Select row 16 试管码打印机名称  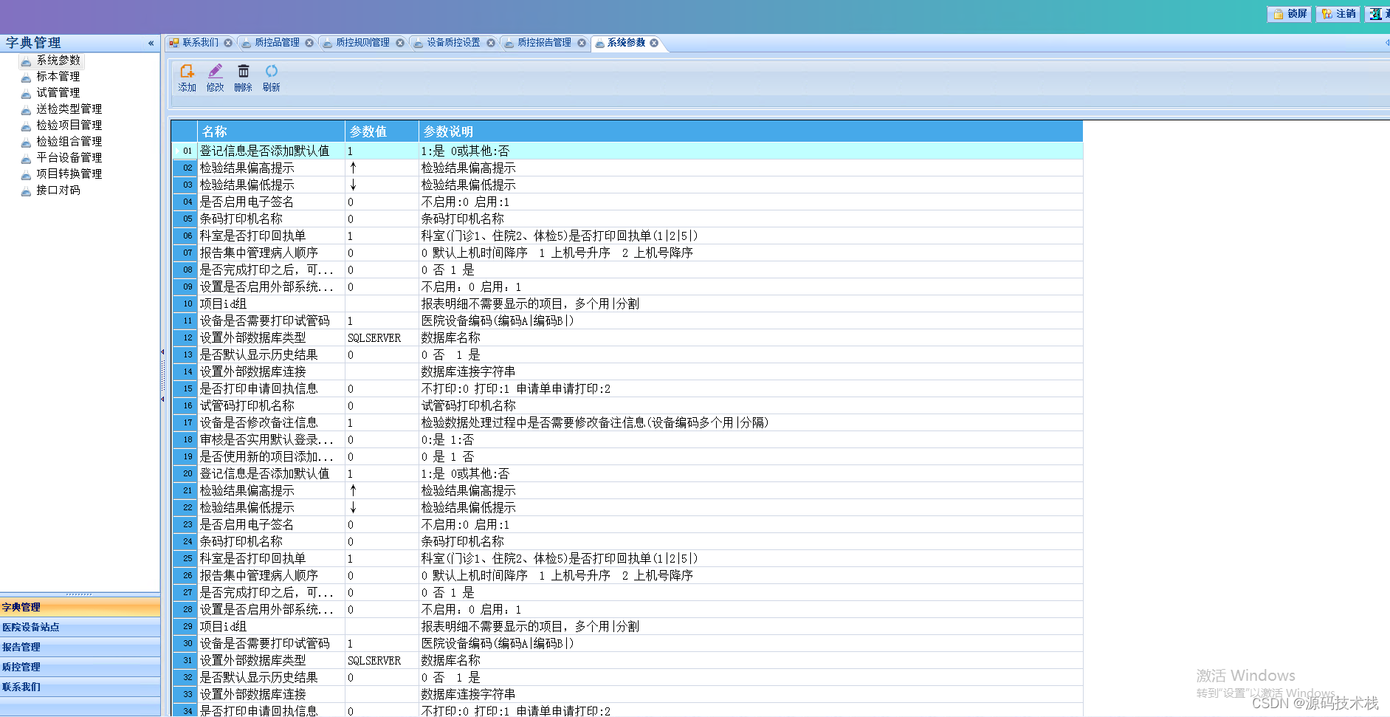click(627, 405)
